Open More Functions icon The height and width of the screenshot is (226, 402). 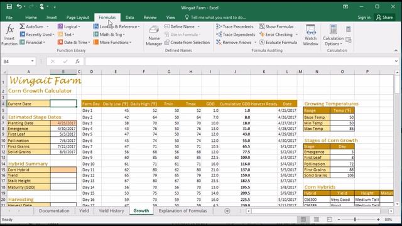pos(96,42)
